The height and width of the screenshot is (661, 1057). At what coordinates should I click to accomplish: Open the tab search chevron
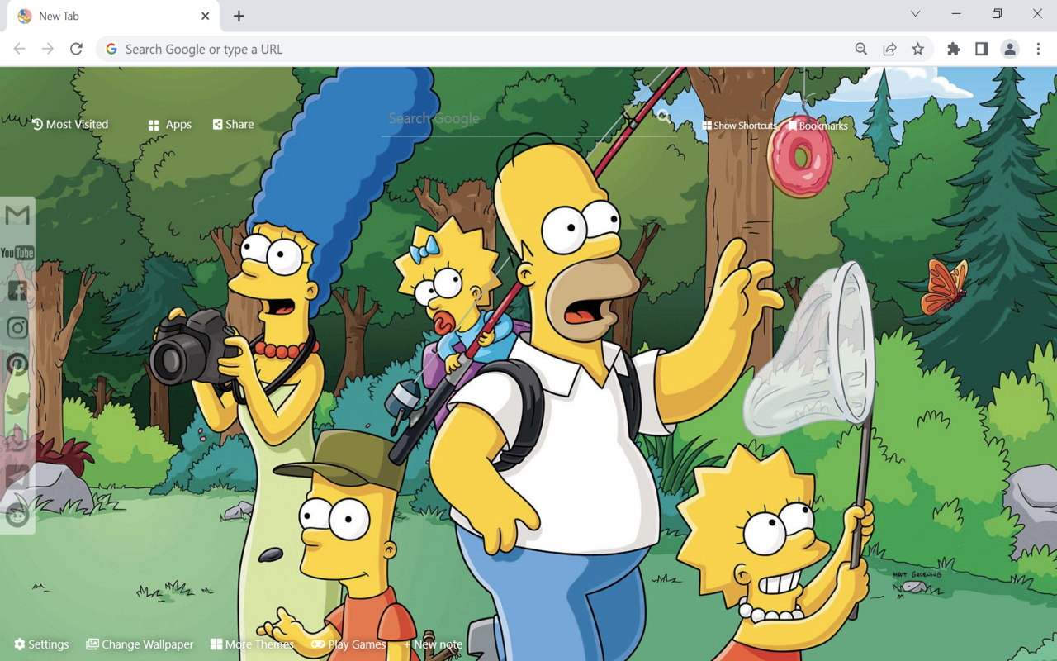(x=915, y=14)
